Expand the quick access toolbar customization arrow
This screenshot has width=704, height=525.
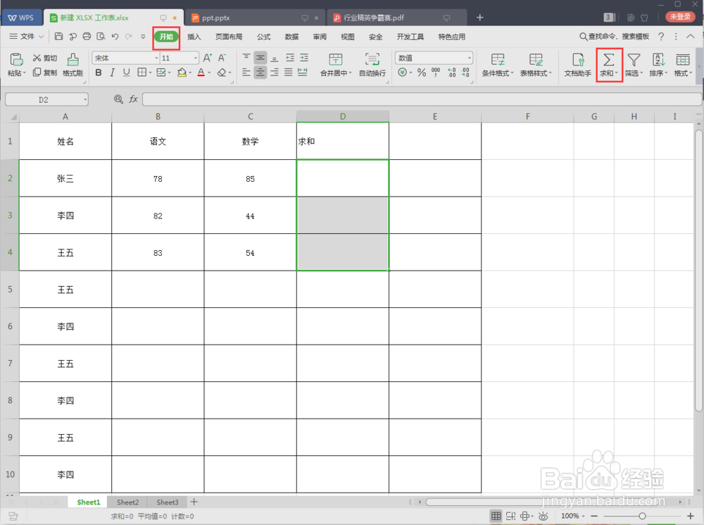click(x=143, y=37)
